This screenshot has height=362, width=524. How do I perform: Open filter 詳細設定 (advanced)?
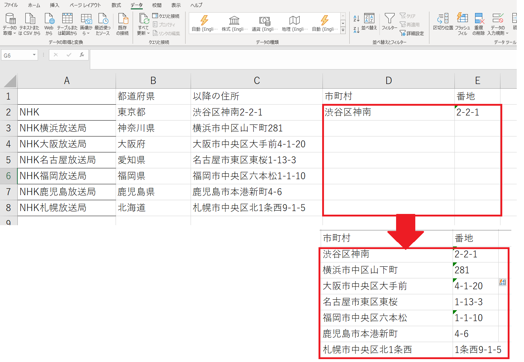(412, 33)
